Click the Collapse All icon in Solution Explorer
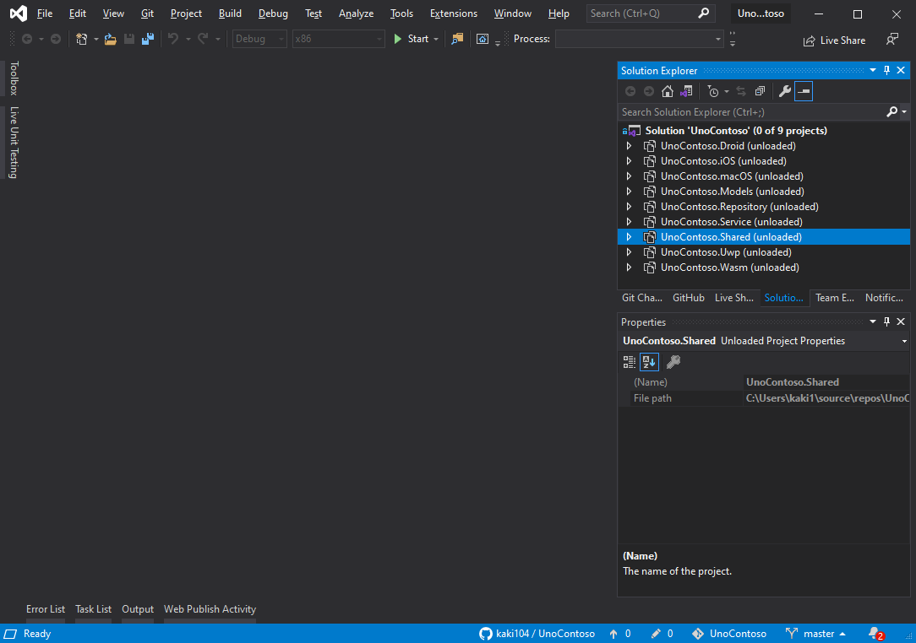Viewport: 916px width, 643px height. pyautogui.click(x=760, y=91)
